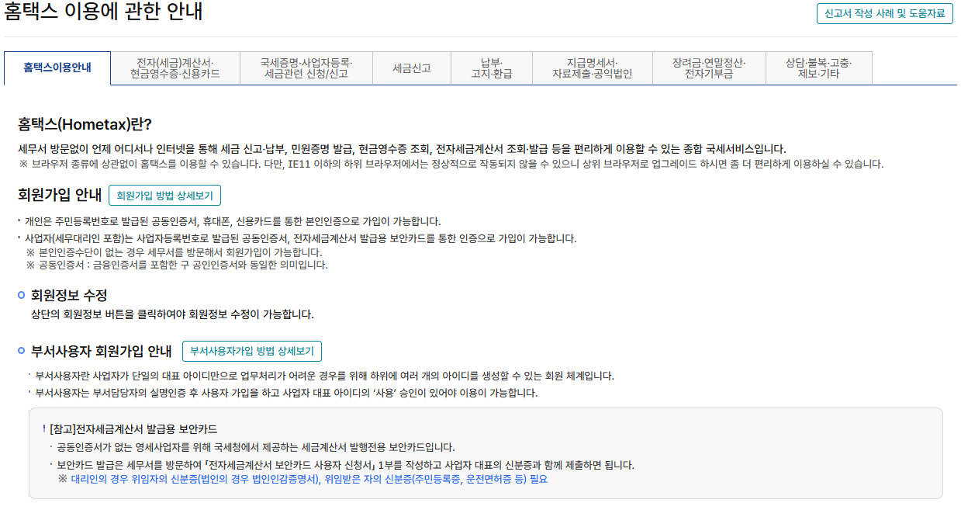Screen dimensions: 961x510
Task: Open 신고서 작성 사례 및 도움자료 button
Action: tap(885, 14)
